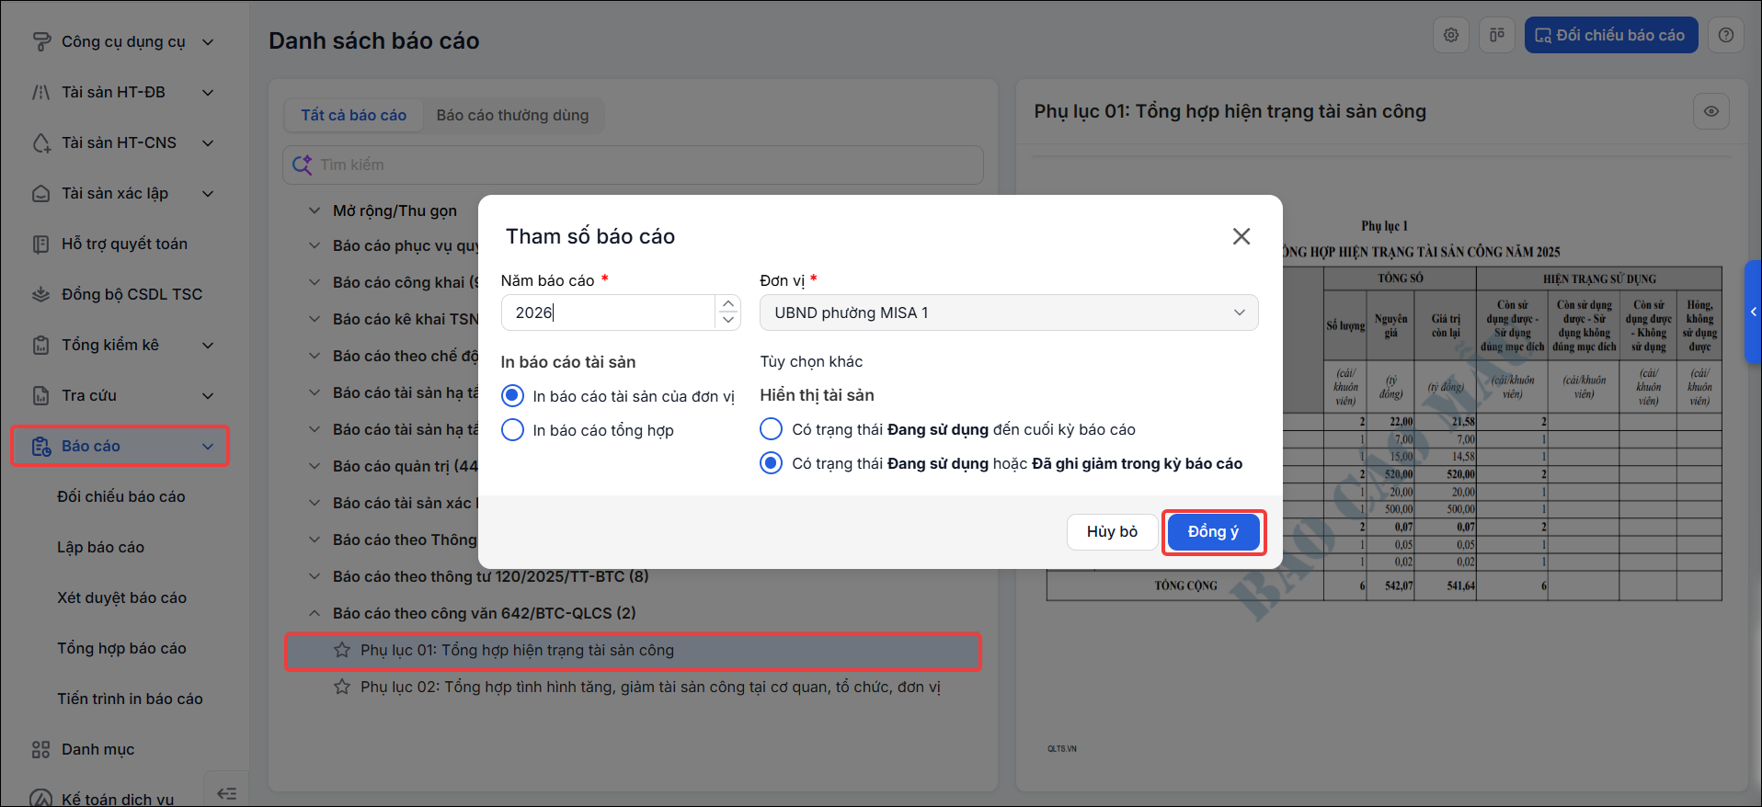Select Đang sử dụng hoặc Đã ghi giảm option

pos(772,463)
